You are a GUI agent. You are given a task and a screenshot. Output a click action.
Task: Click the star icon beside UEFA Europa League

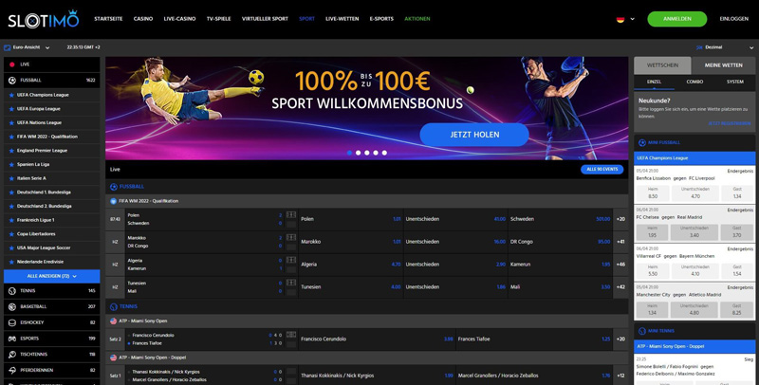pyautogui.click(x=11, y=109)
